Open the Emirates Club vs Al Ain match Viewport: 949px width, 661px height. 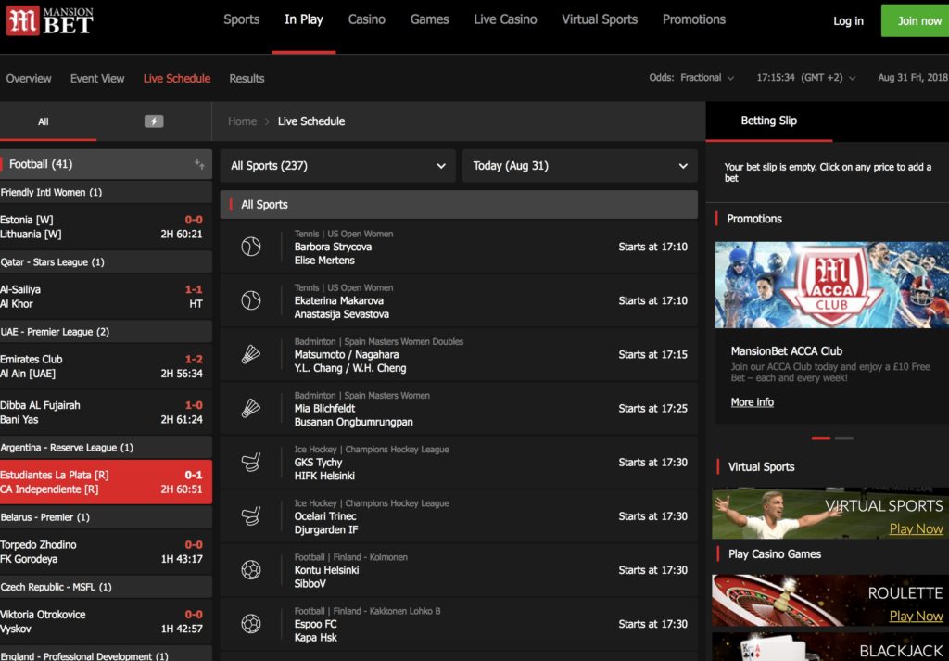click(106, 366)
